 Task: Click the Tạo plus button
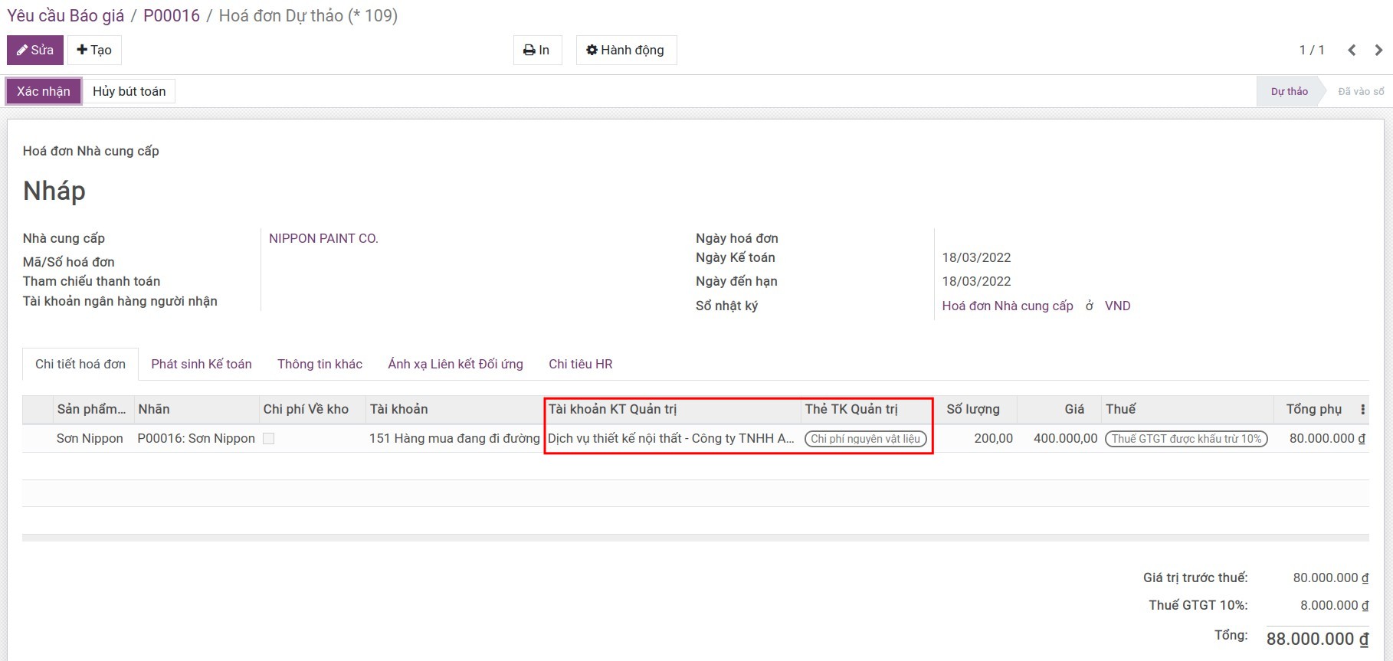[94, 51]
